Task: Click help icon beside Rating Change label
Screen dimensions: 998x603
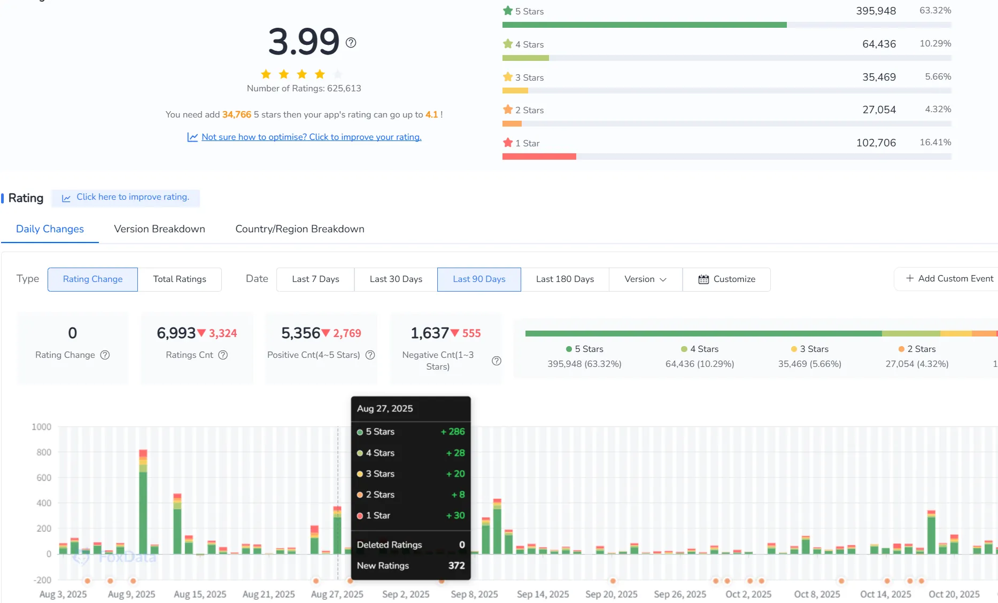Action: click(x=105, y=355)
